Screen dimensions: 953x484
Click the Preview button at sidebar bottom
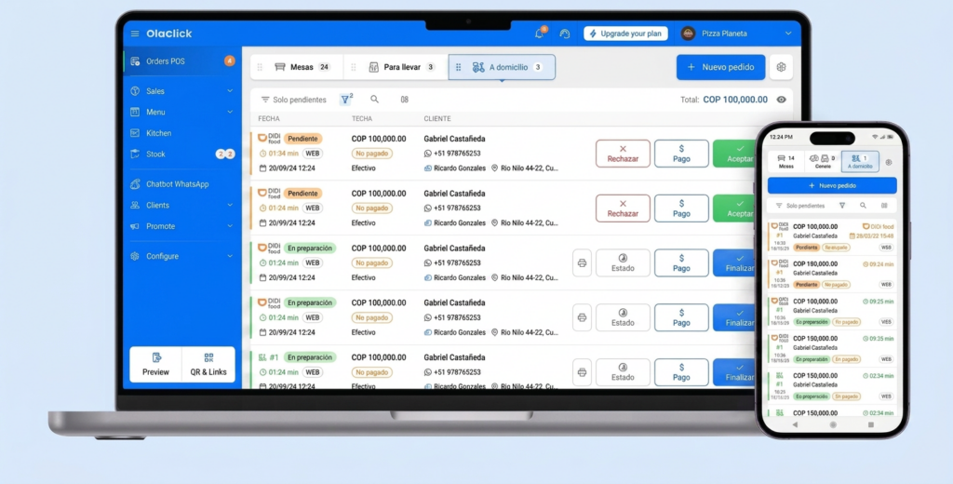tap(155, 364)
